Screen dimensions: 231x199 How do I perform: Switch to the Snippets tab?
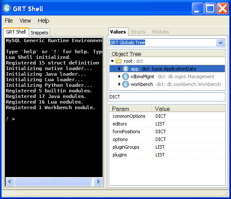pyautogui.click(x=40, y=33)
